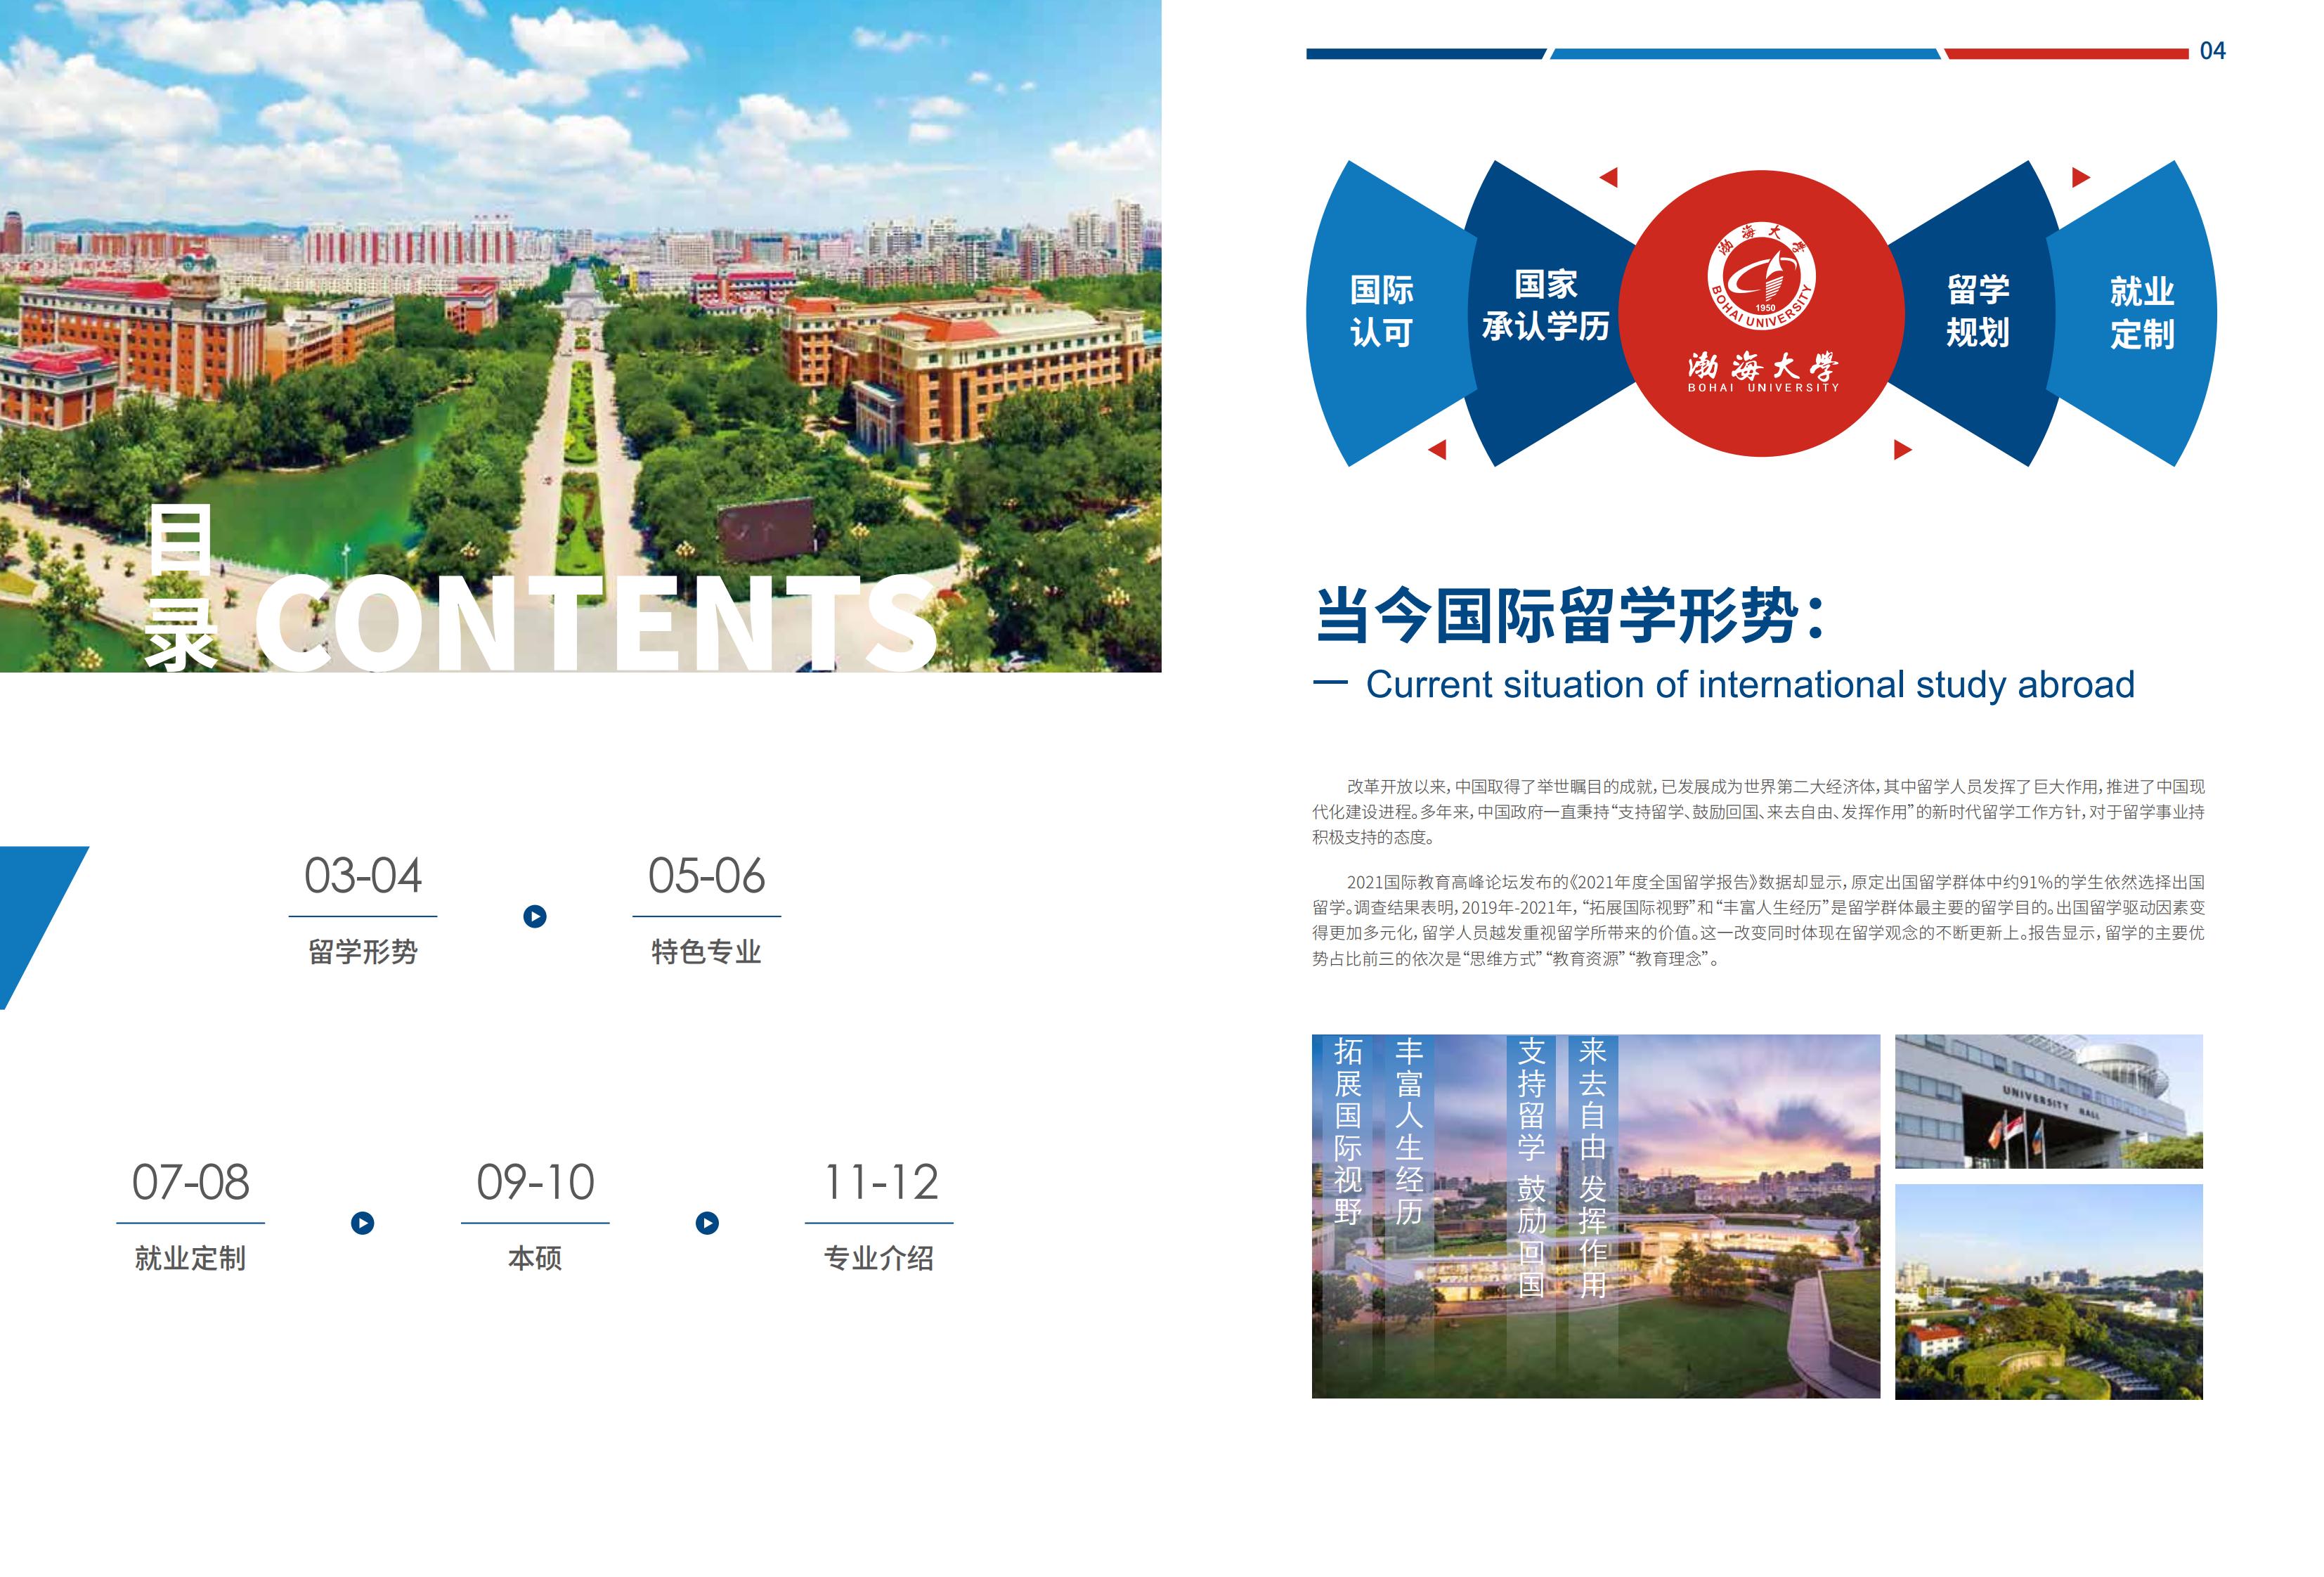This screenshot has width=2324, height=1577.
Task: Click the University Hall building photo
Action: [x=2048, y=1101]
